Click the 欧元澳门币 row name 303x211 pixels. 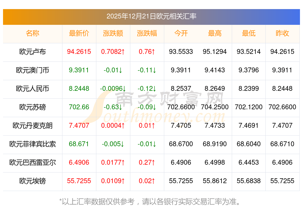(32, 70)
